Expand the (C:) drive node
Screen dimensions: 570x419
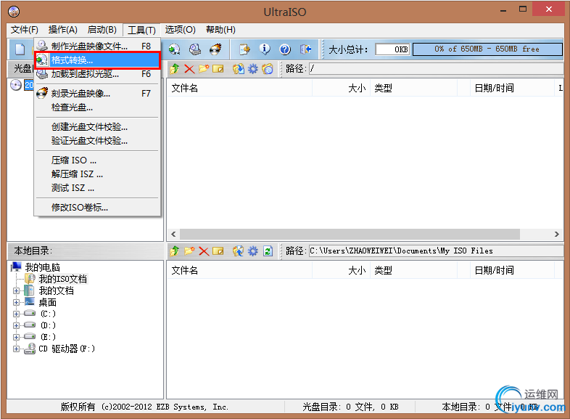16,314
